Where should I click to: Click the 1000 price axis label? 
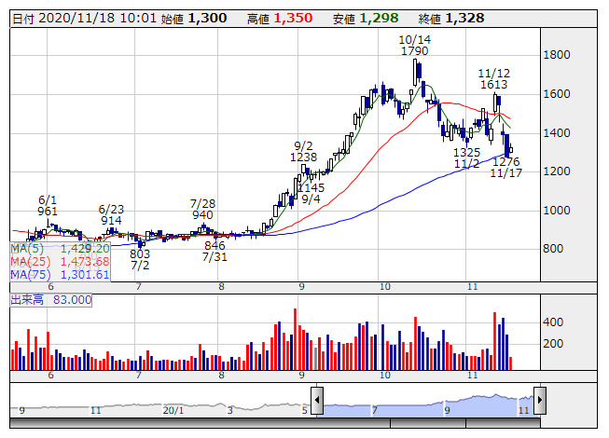[557, 211]
